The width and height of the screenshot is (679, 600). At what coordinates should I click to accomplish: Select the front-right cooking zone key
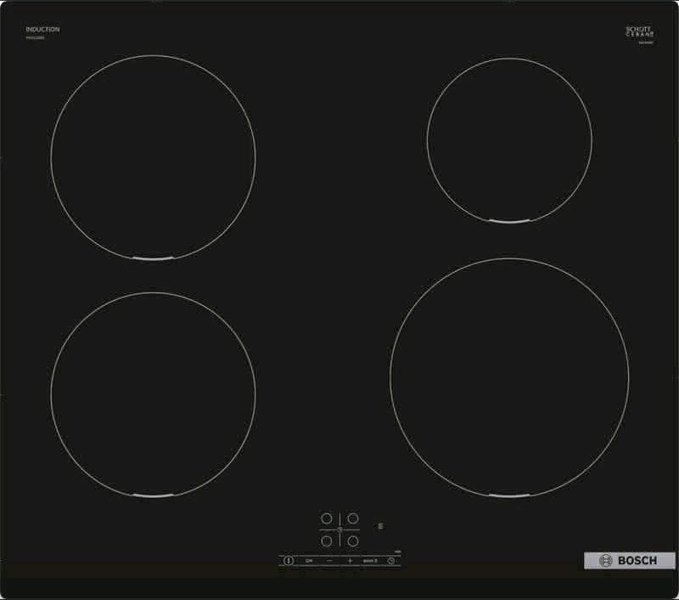(x=353, y=541)
